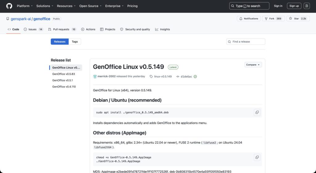Expand the Platform menu
316x173 pixels.
(25, 6)
